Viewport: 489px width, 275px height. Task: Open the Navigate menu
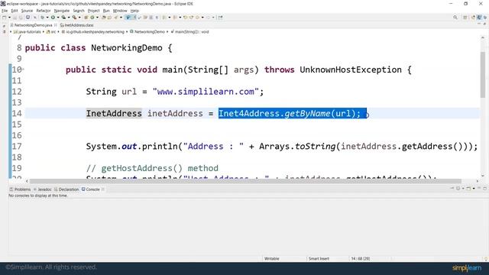coord(62,11)
